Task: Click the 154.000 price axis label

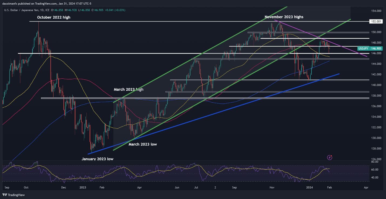Action: pyautogui.click(x=376, y=11)
